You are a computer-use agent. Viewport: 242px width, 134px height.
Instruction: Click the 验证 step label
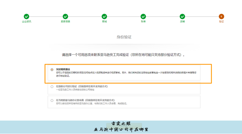tap(221, 21)
